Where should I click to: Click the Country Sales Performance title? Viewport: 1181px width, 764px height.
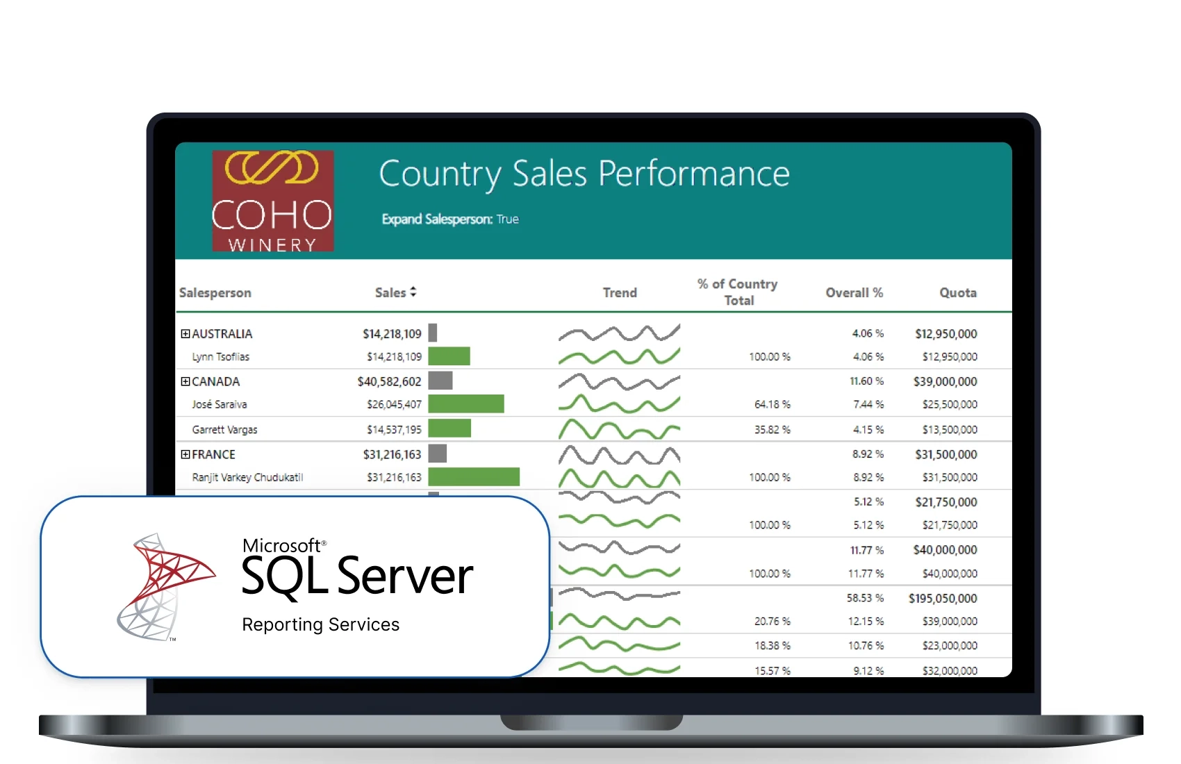584,174
